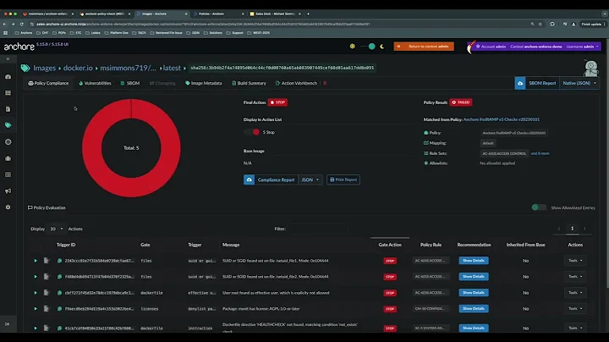Open the gear settings sidebar icon
The width and height of the screenshot is (609, 342).
8,207
